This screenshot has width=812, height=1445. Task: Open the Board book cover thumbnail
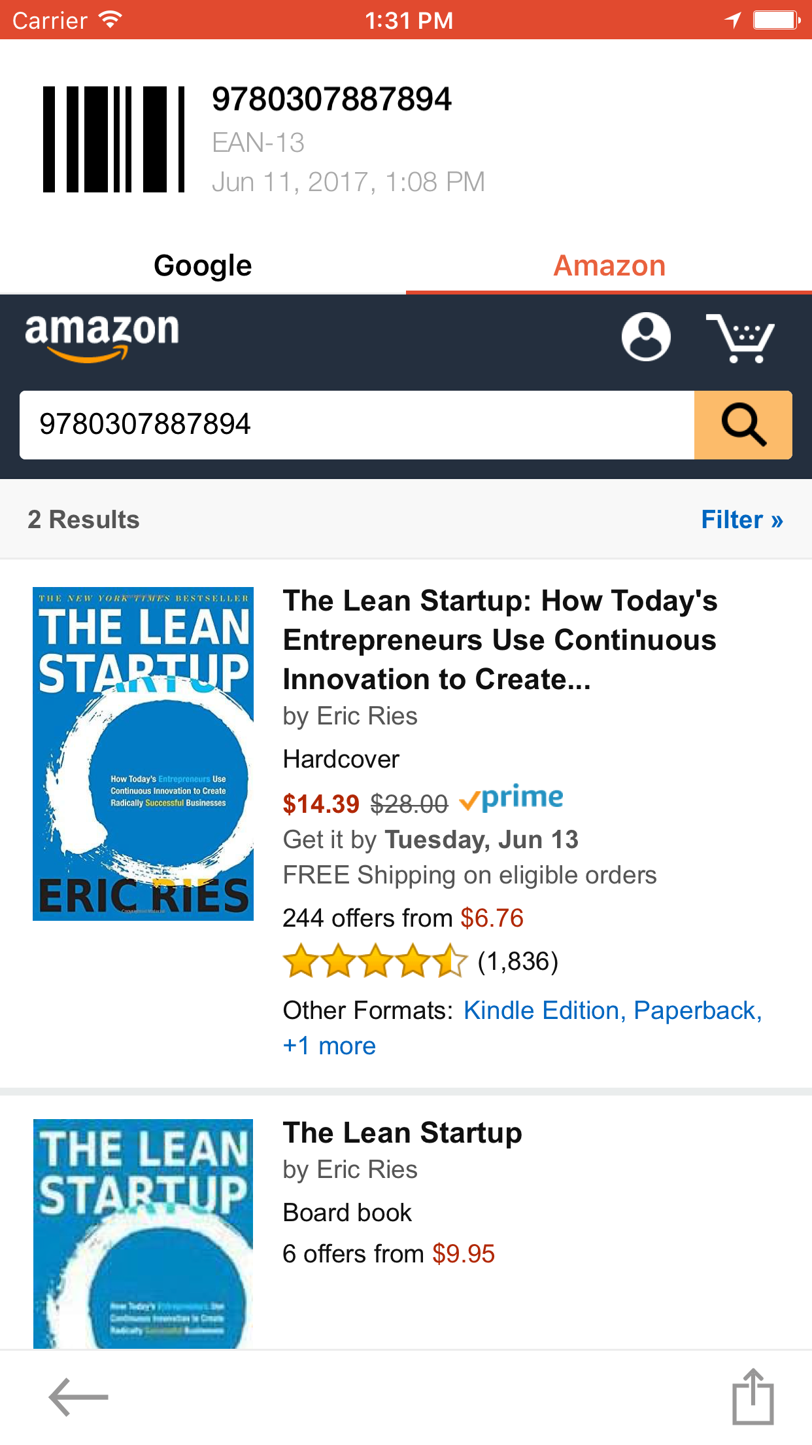[143, 1233]
